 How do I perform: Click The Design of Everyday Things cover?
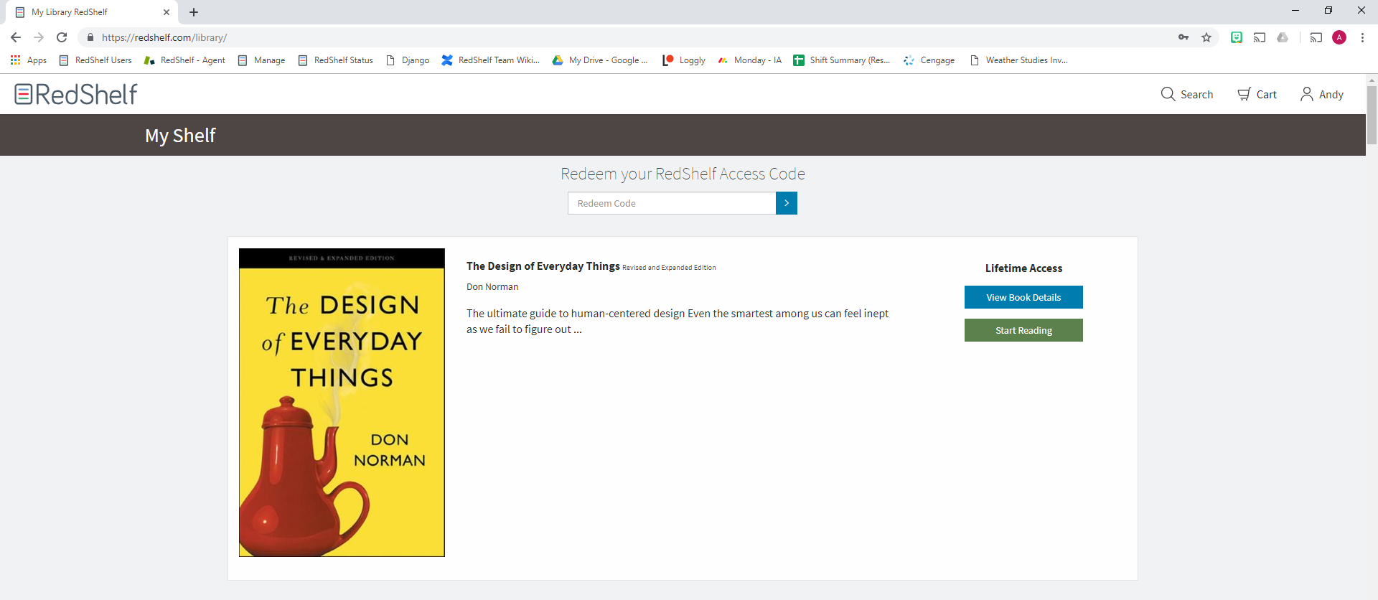point(342,403)
